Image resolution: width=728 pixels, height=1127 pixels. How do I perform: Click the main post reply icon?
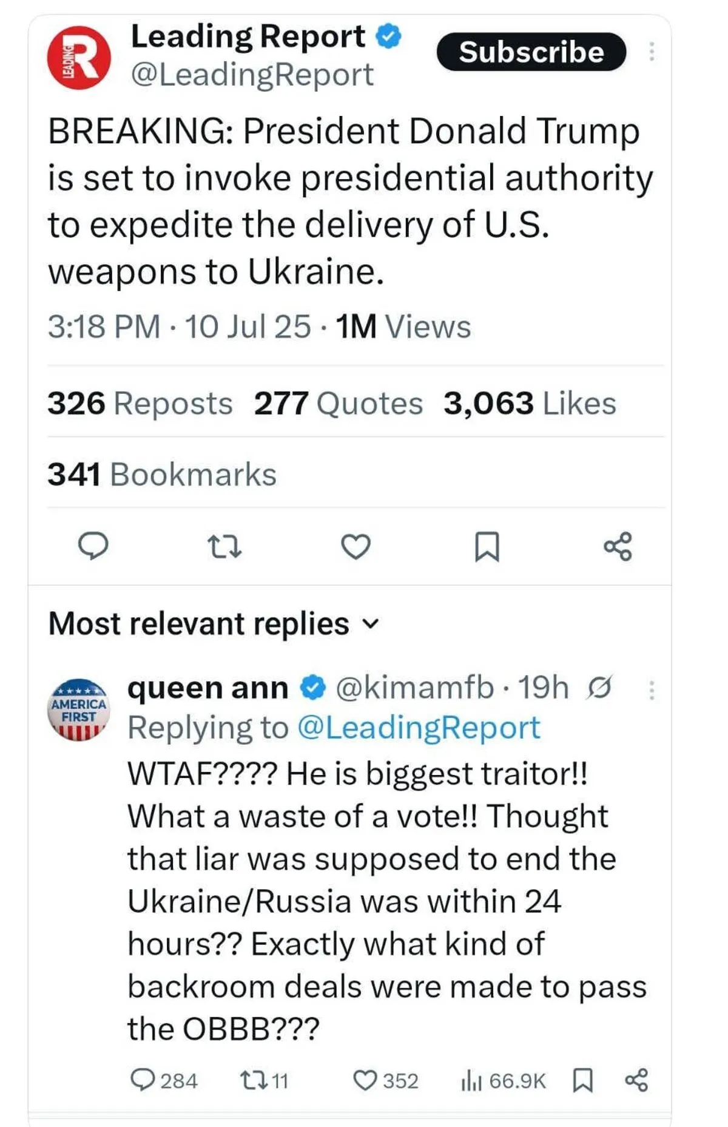(x=93, y=546)
